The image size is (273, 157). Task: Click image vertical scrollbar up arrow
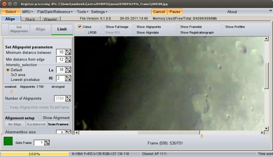pyautogui.click(x=266, y=39)
